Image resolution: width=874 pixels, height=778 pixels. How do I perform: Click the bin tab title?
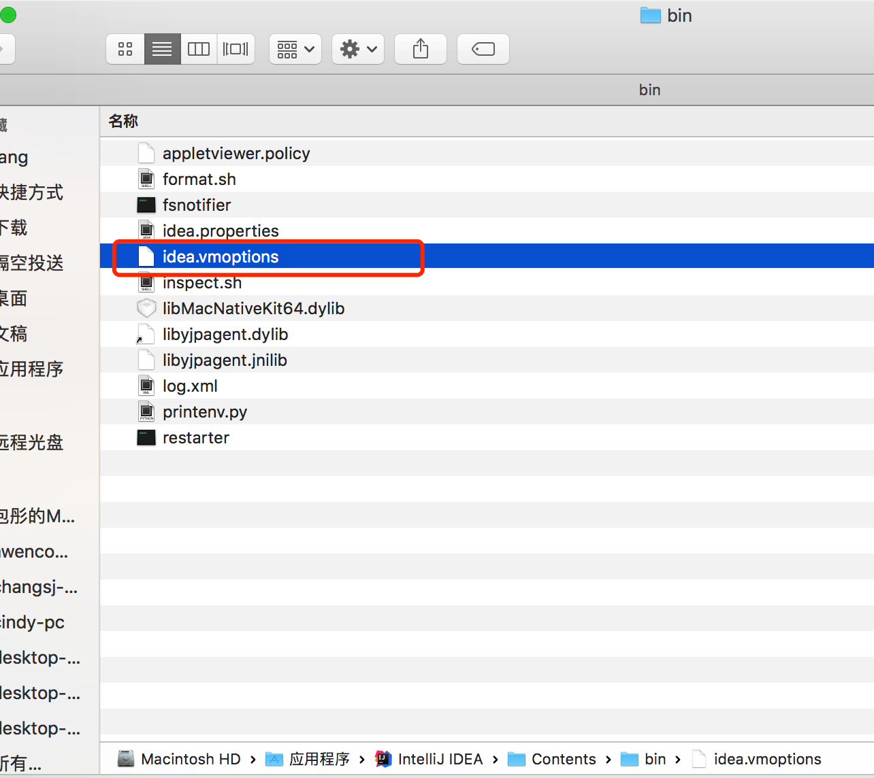650,90
